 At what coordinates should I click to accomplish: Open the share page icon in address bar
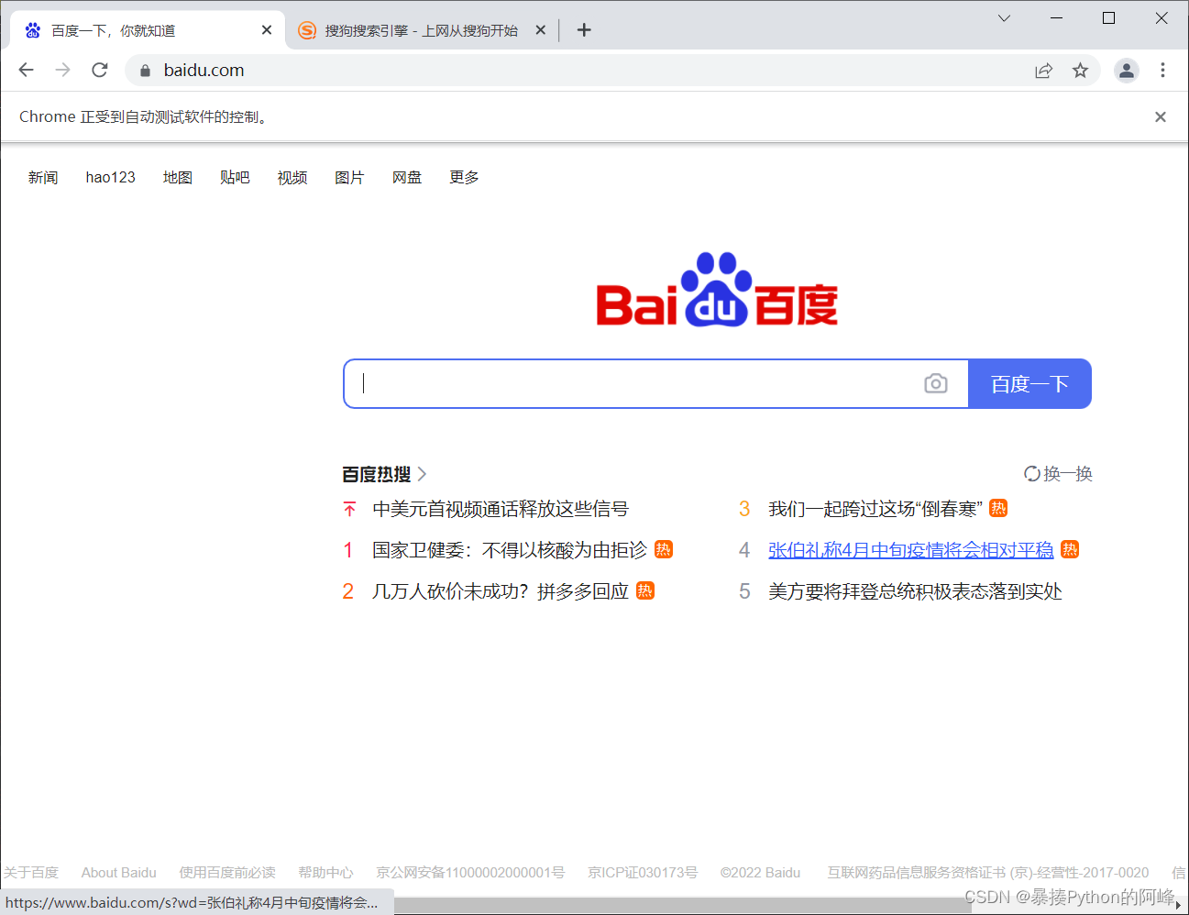(x=1043, y=71)
